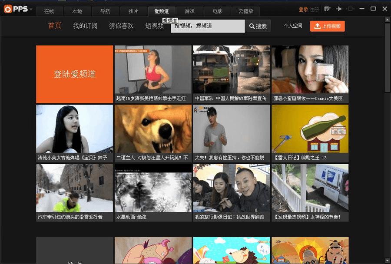Click the title 我的旅行影像日记：挑战世界翻滚

[229, 217]
